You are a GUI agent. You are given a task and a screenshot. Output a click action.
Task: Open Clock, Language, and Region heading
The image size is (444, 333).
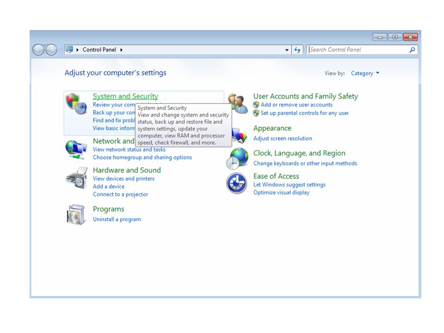tap(299, 153)
